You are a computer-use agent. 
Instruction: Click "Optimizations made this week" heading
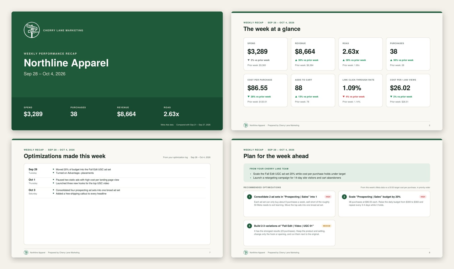click(x=65, y=156)
